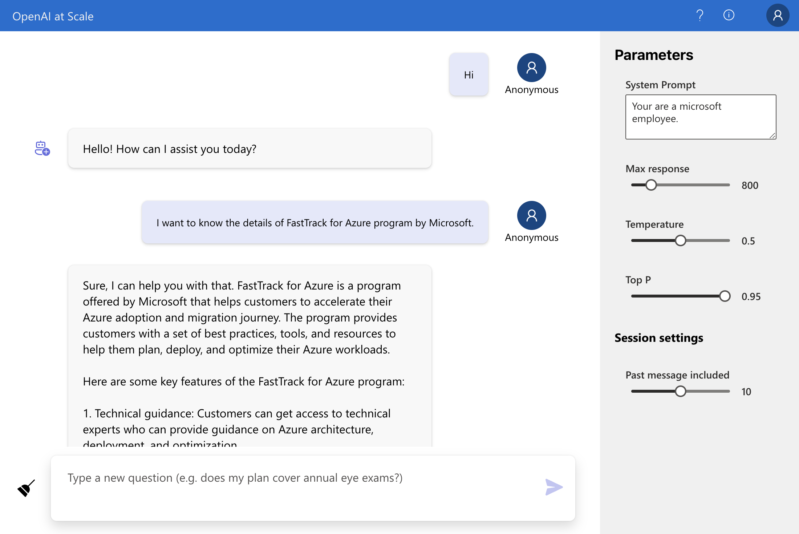Click the Anonymous avatar beside FastTrack question
This screenshot has width=799, height=534.
pyautogui.click(x=531, y=216)
